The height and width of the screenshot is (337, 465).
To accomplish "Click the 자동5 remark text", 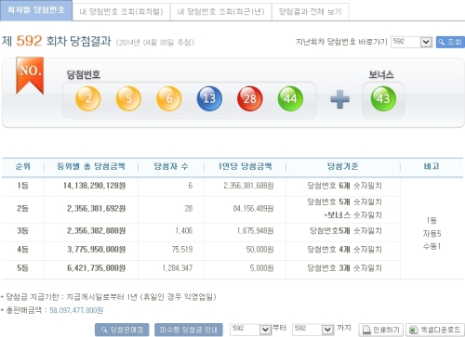I will coord(432,234).
